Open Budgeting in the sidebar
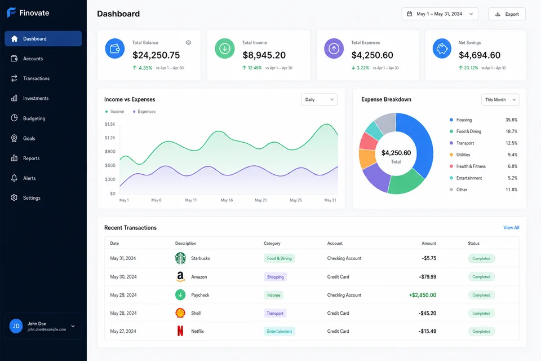541x361 pixels. (43, 118)
